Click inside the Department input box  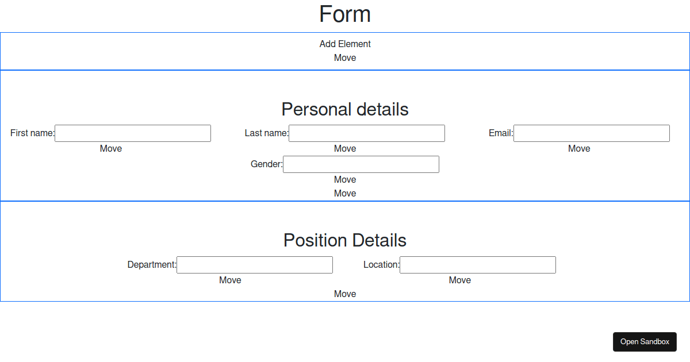pos(255,264)
